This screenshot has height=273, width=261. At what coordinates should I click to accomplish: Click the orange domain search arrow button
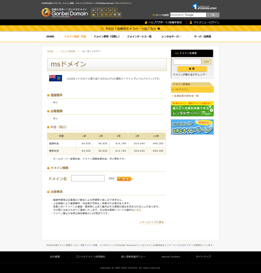click(x=125, y=179)
